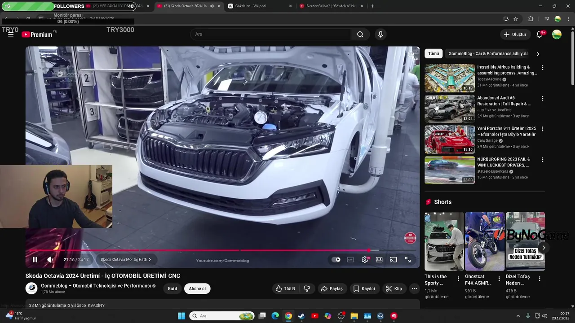This screenshot has width=575, height=323.
Task: Select the GommeBlog filter chip
Action: (x=488, y=53)
